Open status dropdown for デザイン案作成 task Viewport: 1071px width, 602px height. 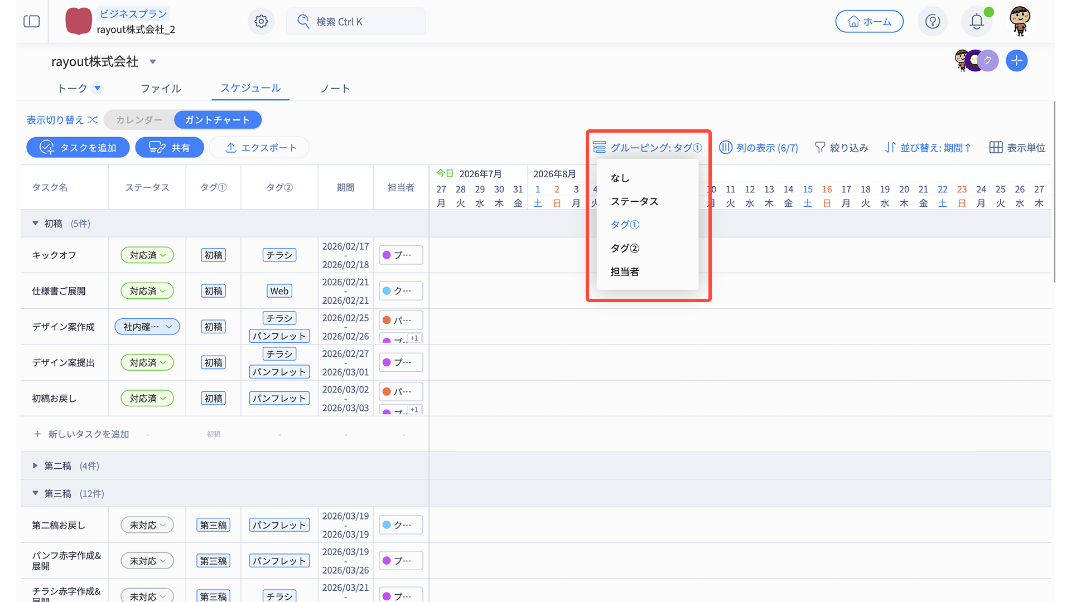click(x=147, y=327)
